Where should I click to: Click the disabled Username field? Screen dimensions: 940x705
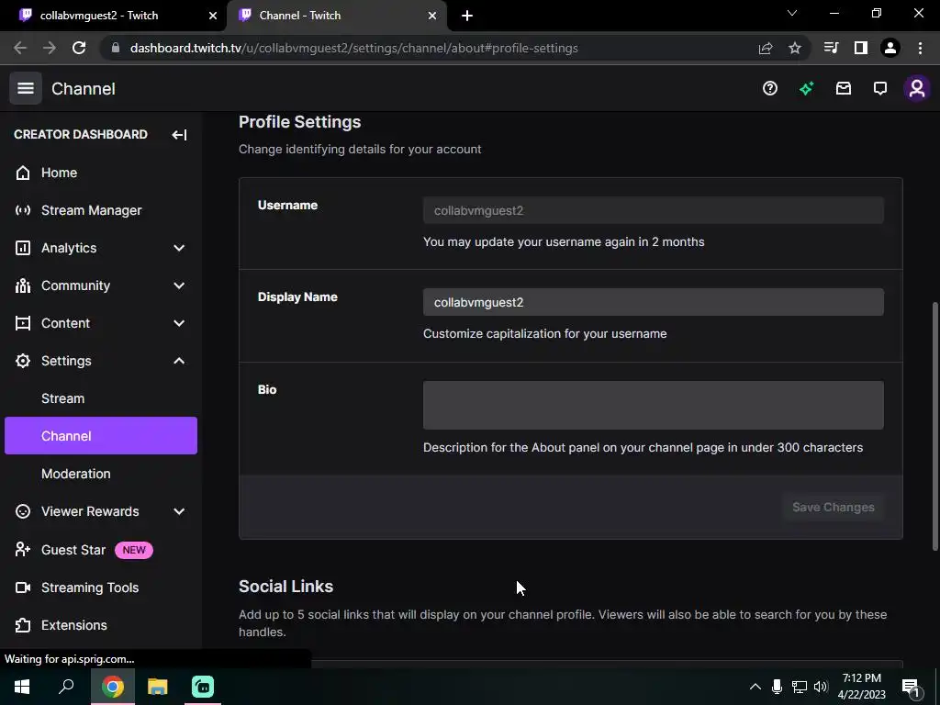pos(654,210)
